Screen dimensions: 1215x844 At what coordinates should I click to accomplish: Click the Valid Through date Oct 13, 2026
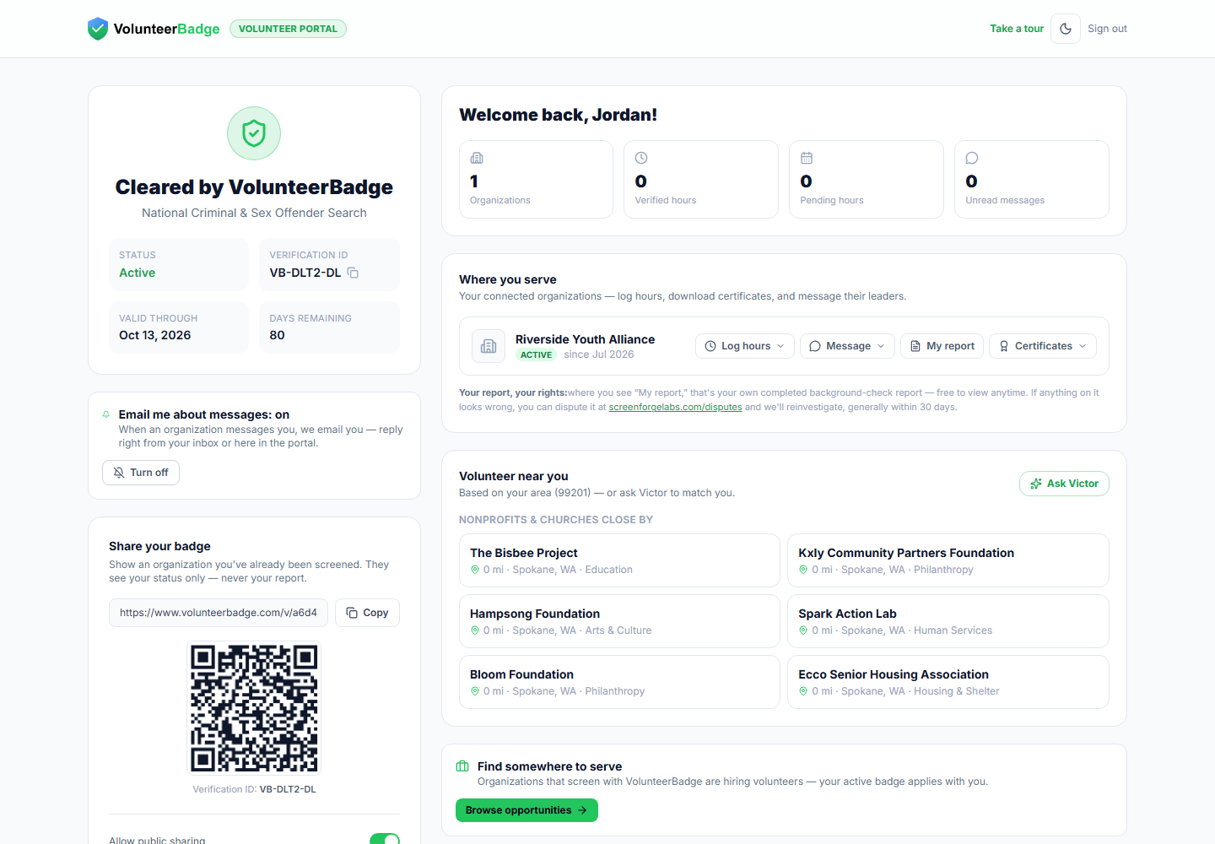pos(155,335)
